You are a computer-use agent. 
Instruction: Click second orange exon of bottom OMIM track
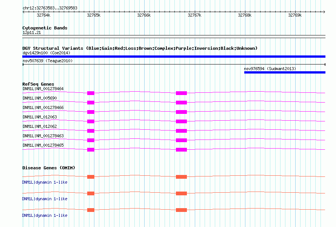click(181, 210)
